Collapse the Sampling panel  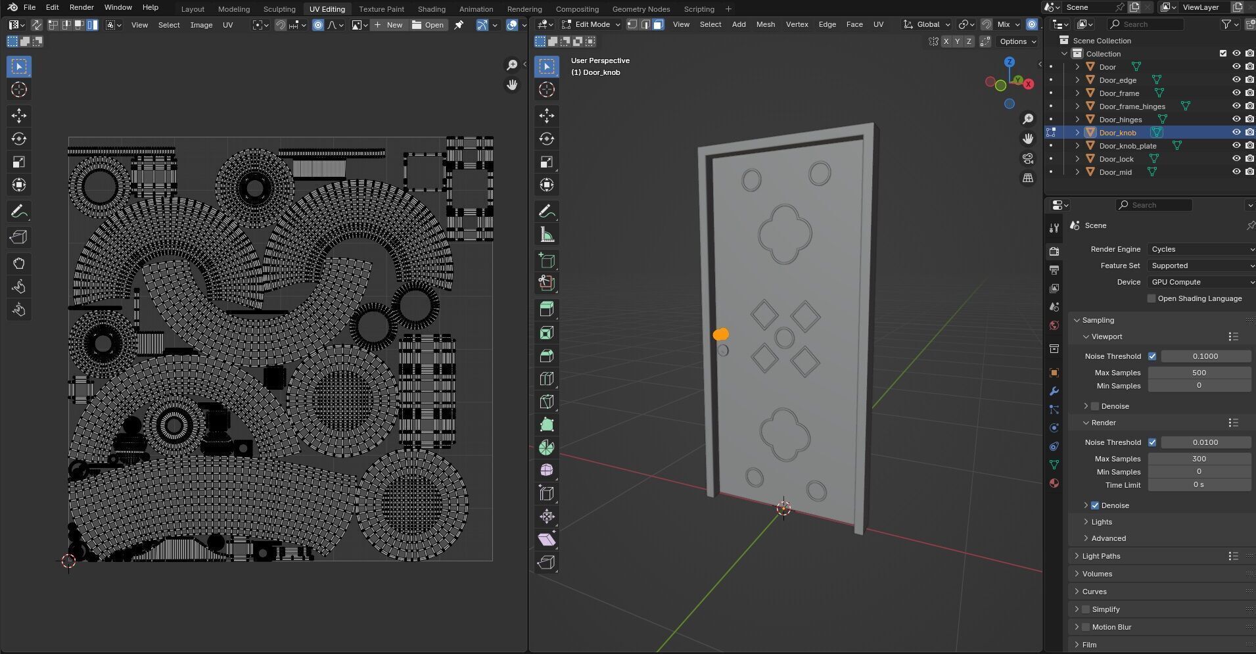click(1098, 320)
